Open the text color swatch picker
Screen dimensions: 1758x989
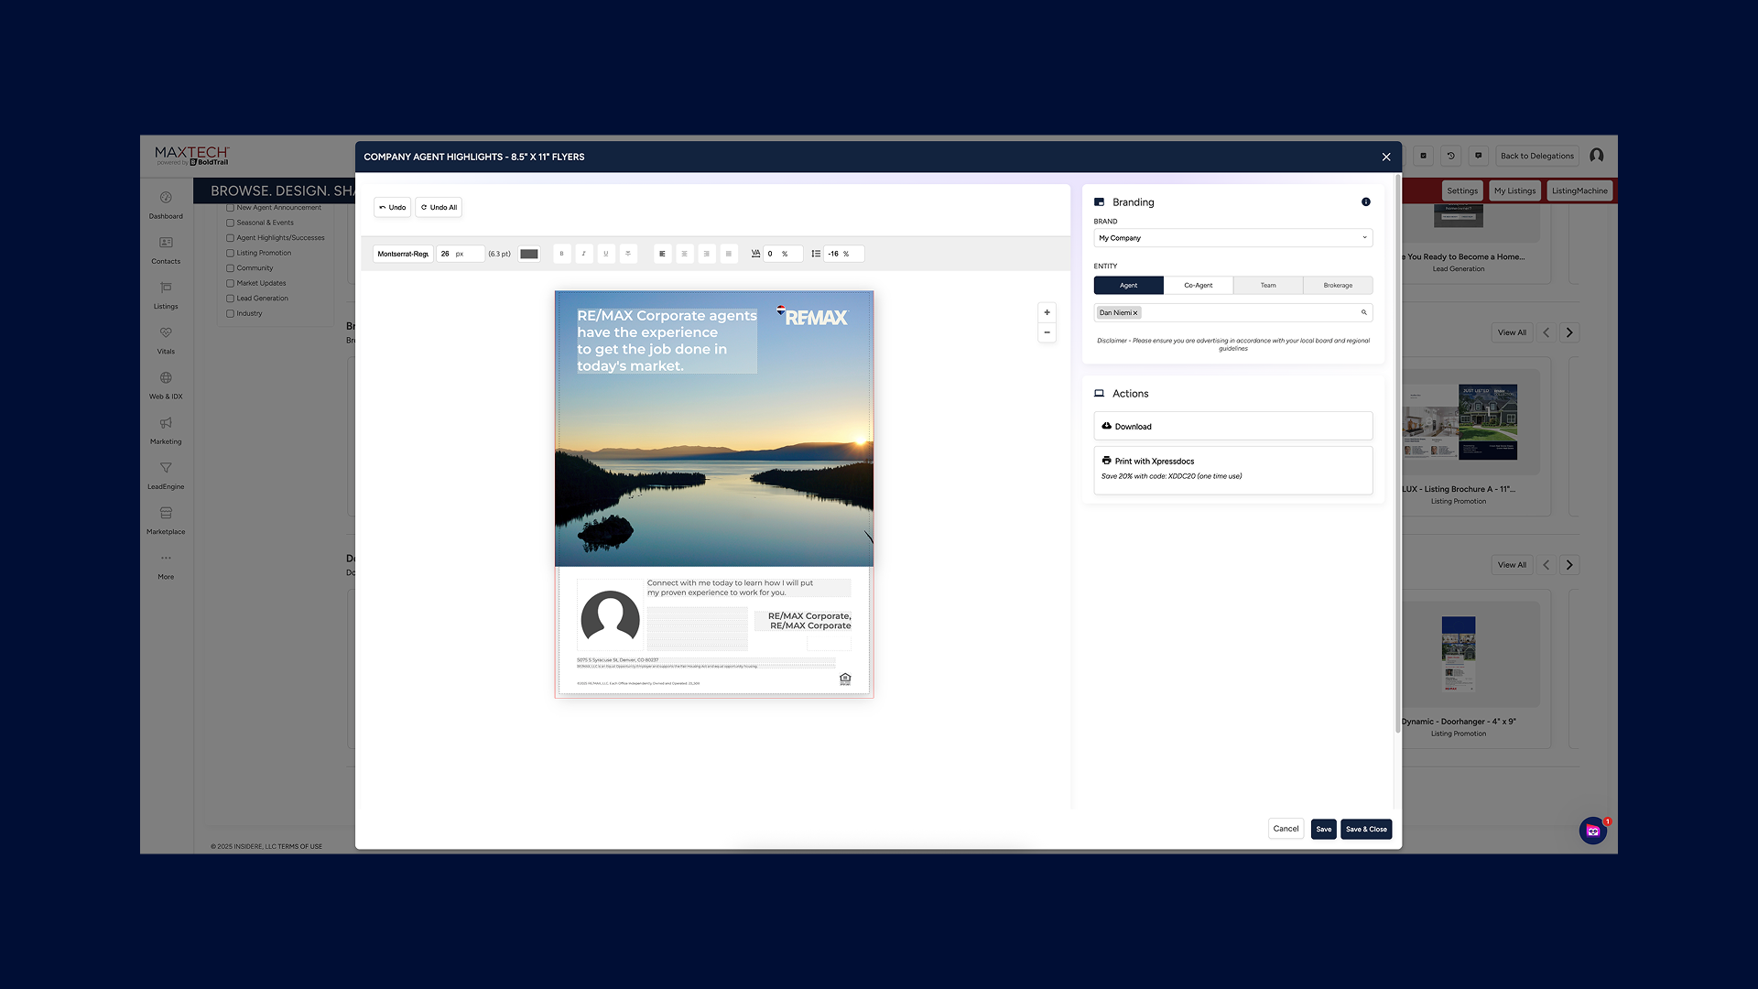pyautogui.click(x=528, y=254)
